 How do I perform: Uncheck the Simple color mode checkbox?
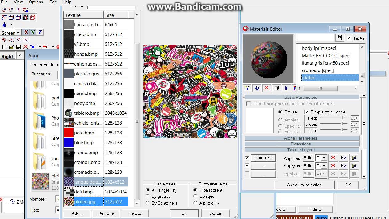[x=307, y=112]
